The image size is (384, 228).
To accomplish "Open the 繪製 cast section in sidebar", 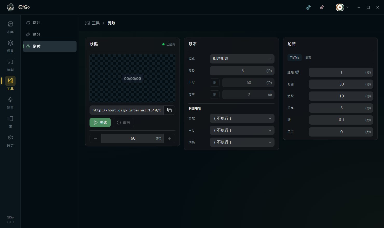I will point(10,65).
